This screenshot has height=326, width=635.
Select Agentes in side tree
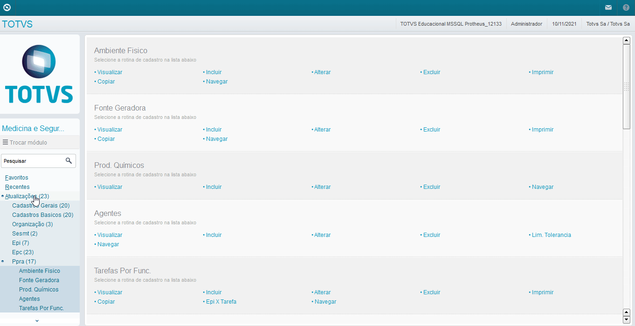[x=29, y=299]
